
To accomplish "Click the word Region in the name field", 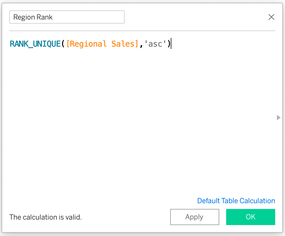I will [x=24, y=17].
